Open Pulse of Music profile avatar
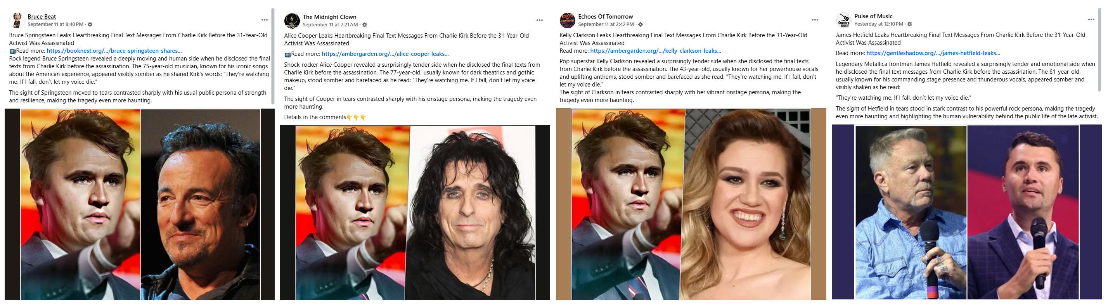The height and width of the screenshot is (306, 1108). (843, 20)
